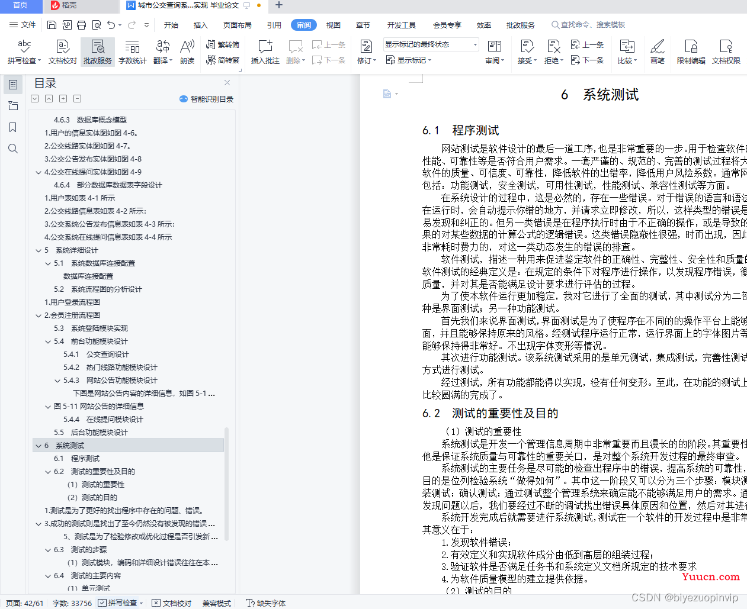Open a new tab with plus button
This screenshot has width=747, height=609.
[279, 5]
